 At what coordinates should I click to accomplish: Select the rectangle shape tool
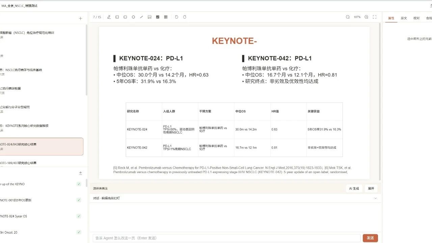tap(117, 17)
